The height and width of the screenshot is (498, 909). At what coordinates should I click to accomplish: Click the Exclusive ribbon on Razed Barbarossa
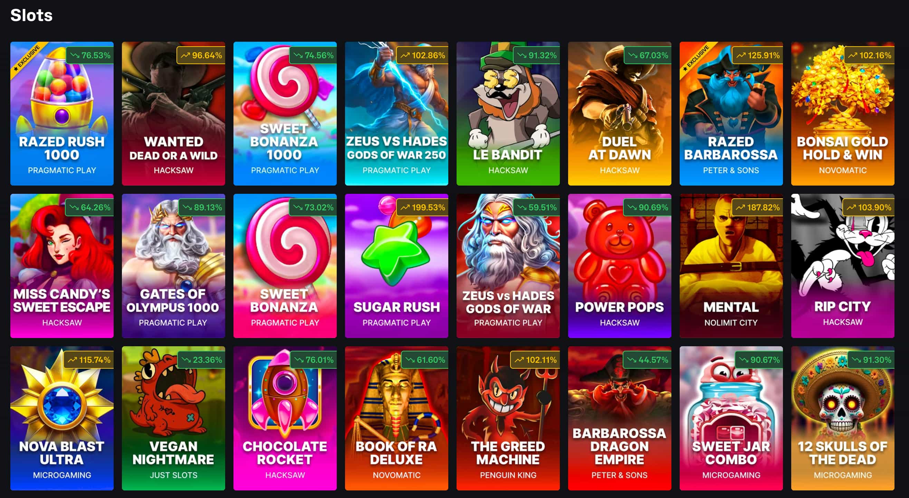click(696, 58)
